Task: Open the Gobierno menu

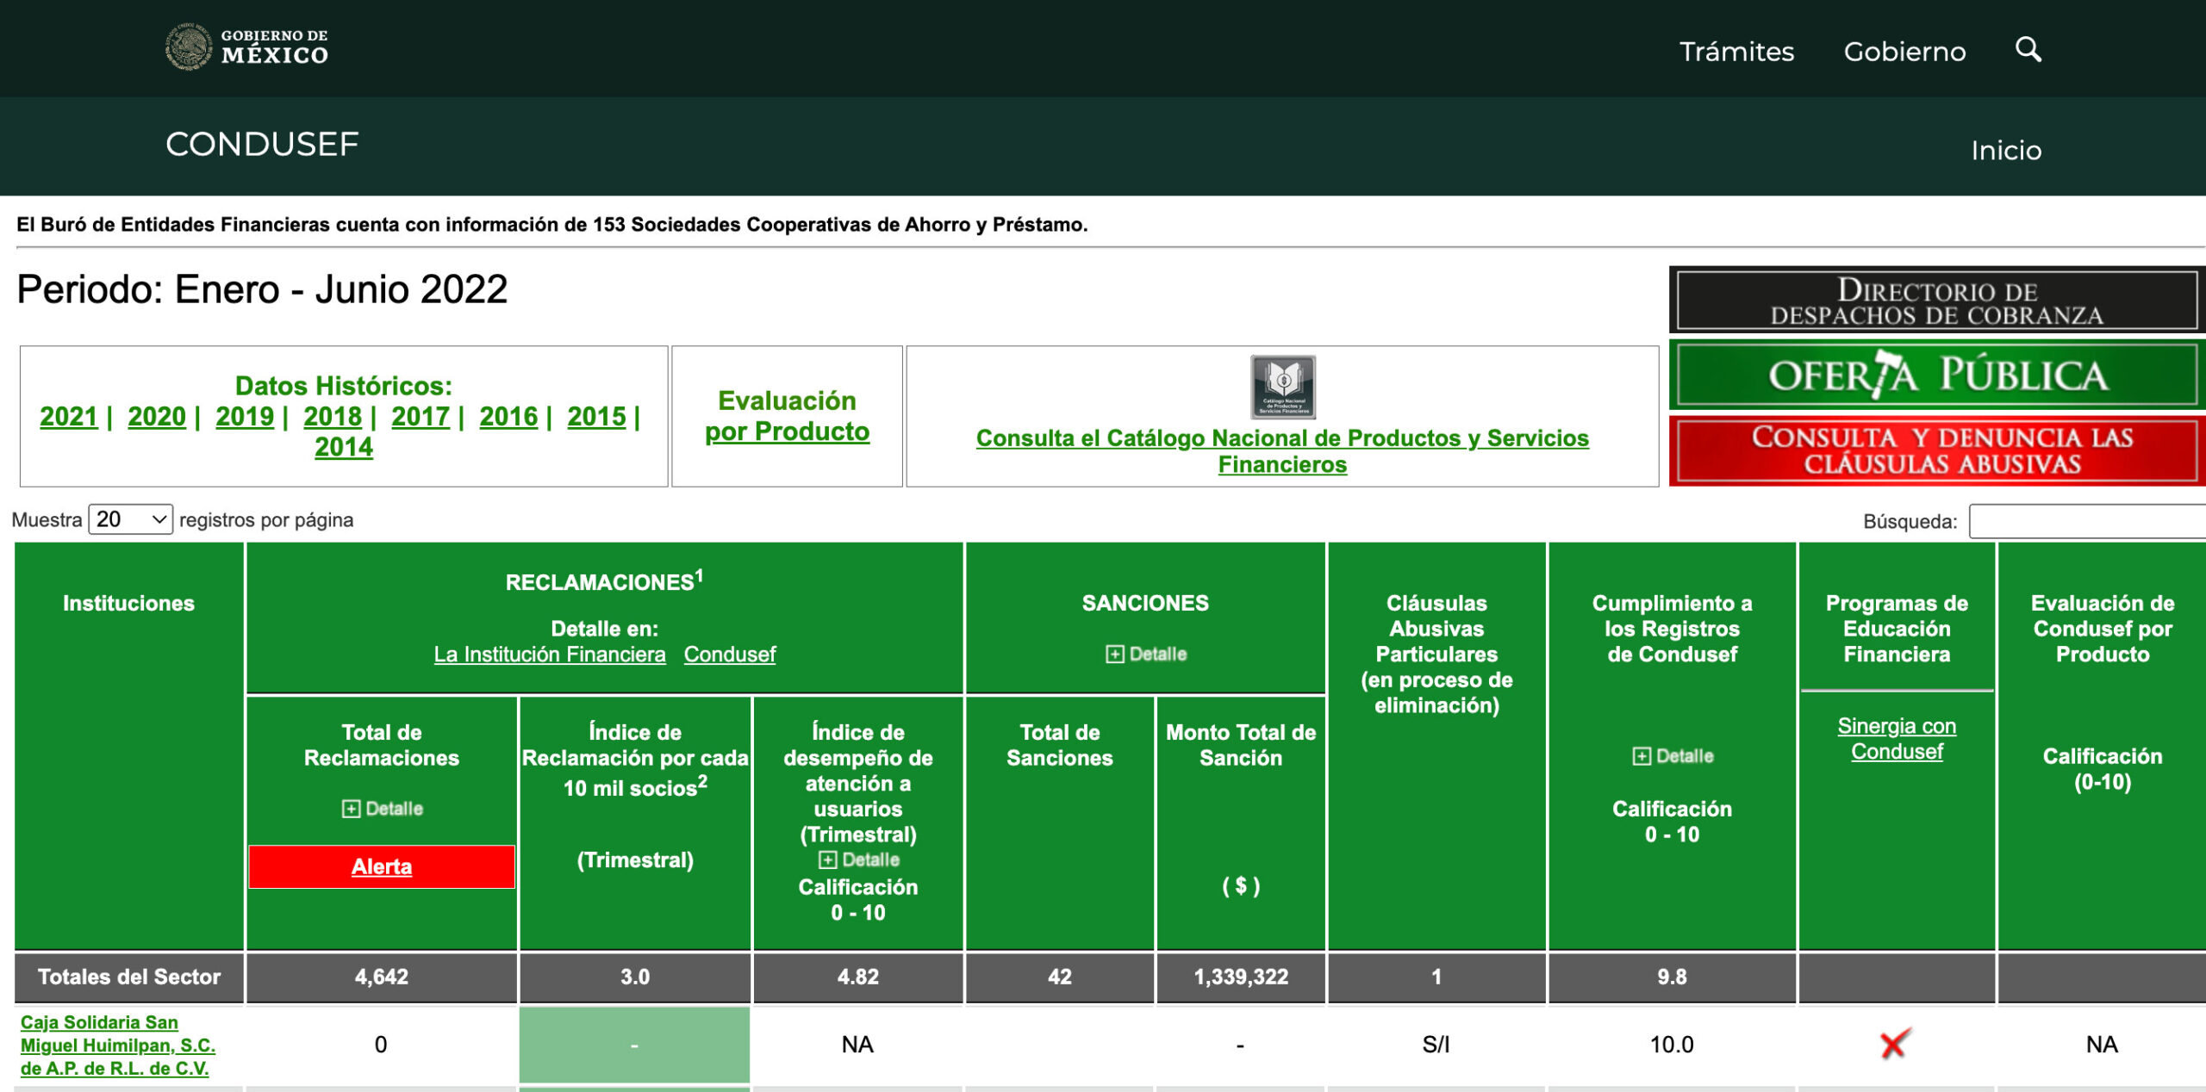Action: pos(1904,52)
